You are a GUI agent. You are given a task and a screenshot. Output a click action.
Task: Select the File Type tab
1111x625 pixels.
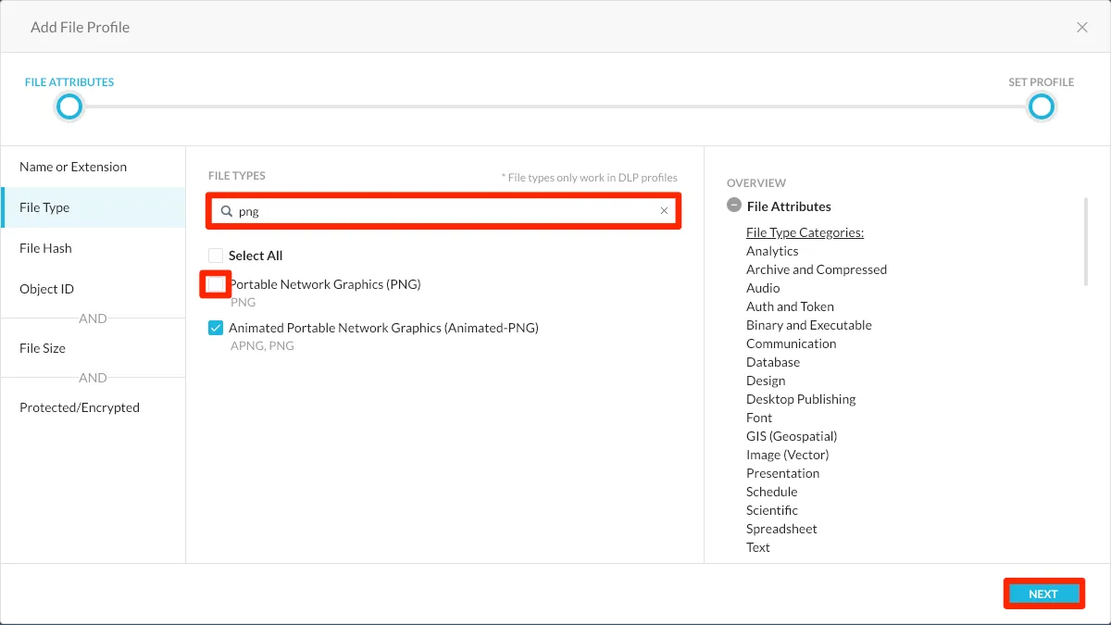click(x=44, y=207)
